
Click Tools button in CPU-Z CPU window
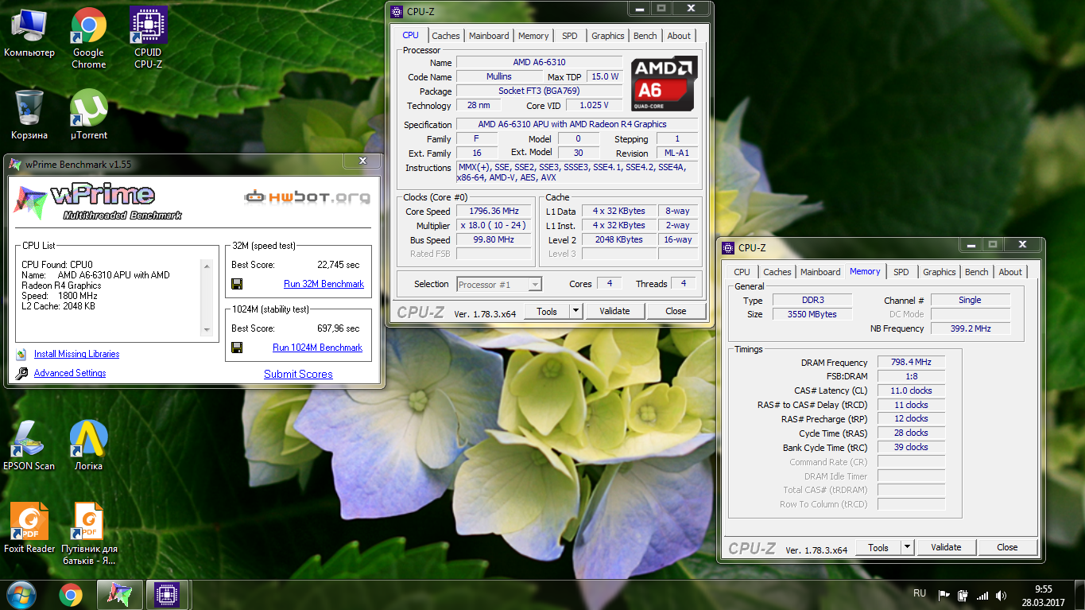tap(547, 311)
